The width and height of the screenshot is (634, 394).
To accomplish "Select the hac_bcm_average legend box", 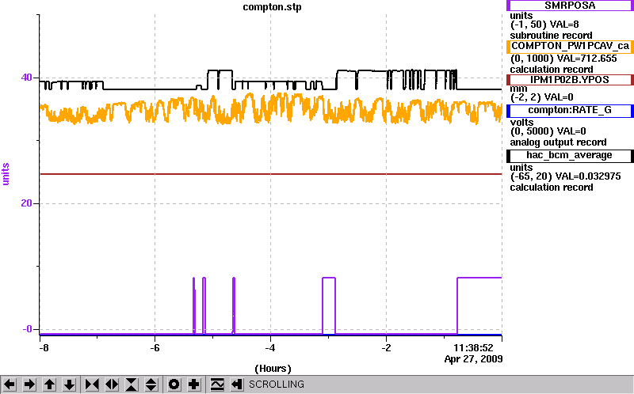I will [x=570, y=155].
